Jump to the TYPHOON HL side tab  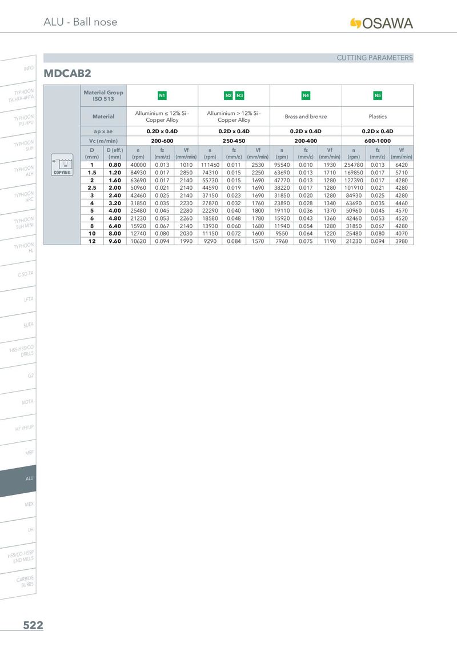point(24,249)
